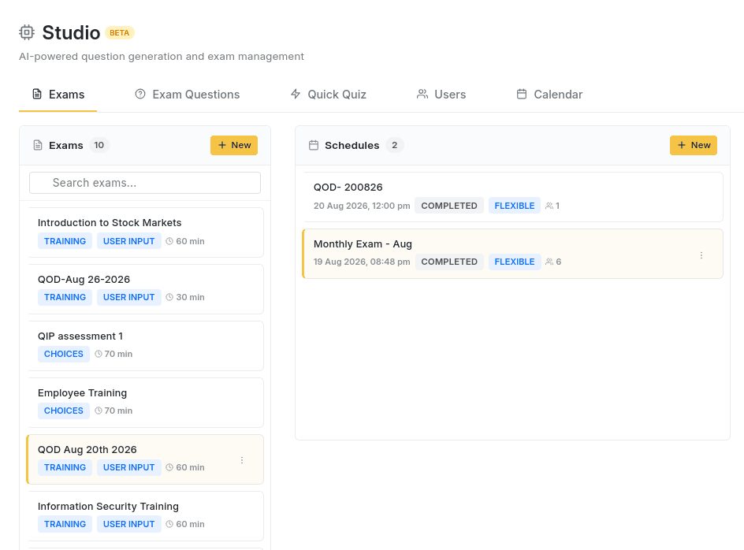This screenshot has width=744, height=550.
Task: Click the Search exams input field
Action: coord(145,183)
